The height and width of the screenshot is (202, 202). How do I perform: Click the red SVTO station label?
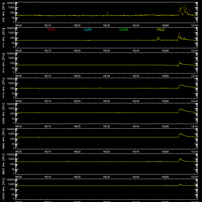point(51,30)
